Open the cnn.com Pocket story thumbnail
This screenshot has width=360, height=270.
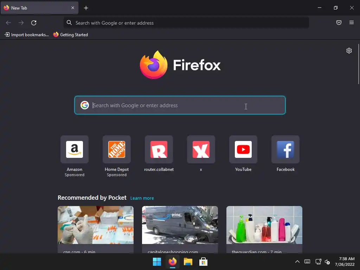click(x=96, y=225)
